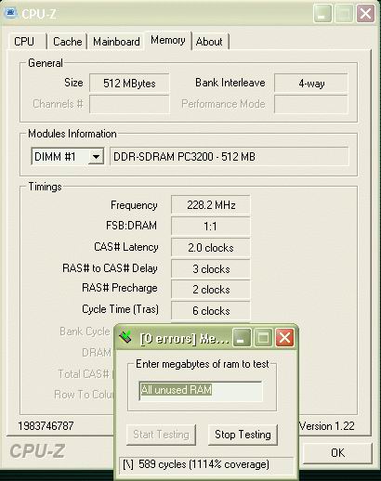The width and height of the screenshot is (381, 481).
Task: Click the 3 clocks RAS# to CAS# value
Action: coord(211,268)
